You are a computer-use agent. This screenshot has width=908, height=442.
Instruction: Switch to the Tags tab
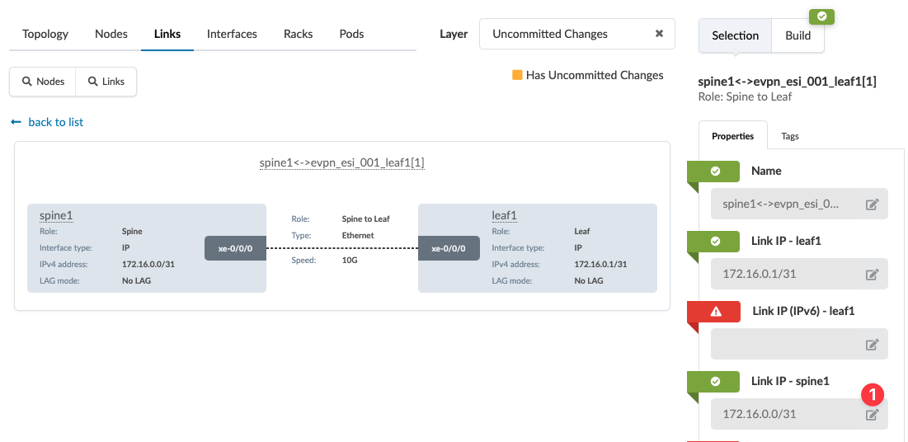790,136
